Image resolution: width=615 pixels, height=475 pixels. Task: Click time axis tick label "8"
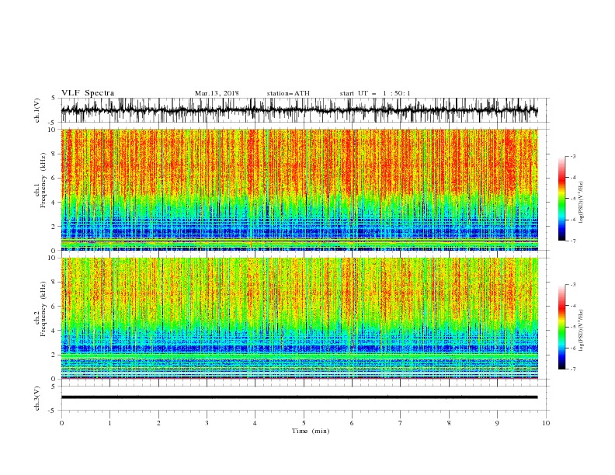pyautogui.click(x=449, y=423)
